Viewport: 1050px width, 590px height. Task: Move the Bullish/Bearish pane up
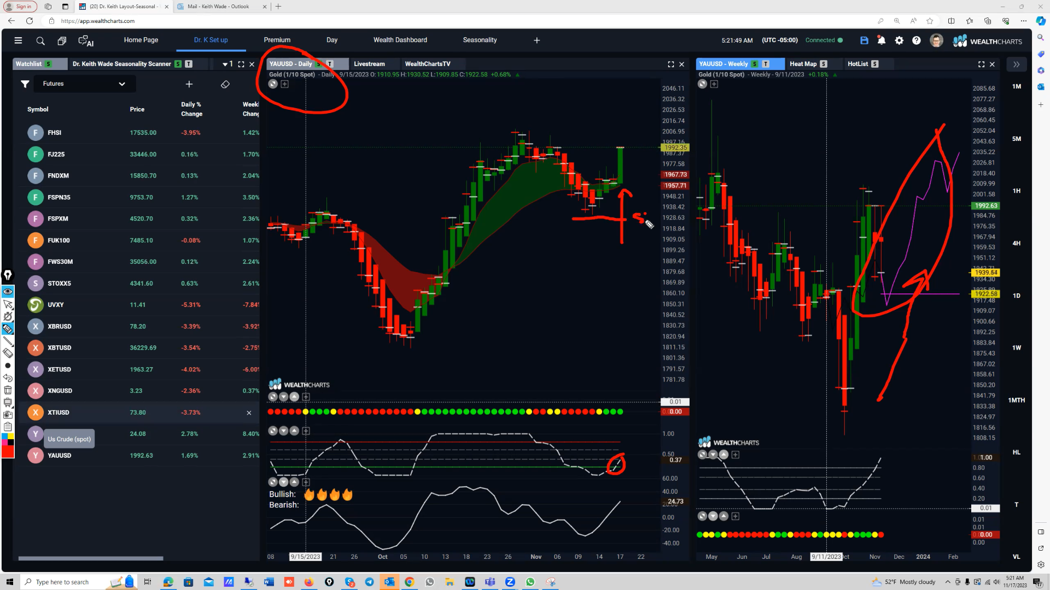[295, 482]
